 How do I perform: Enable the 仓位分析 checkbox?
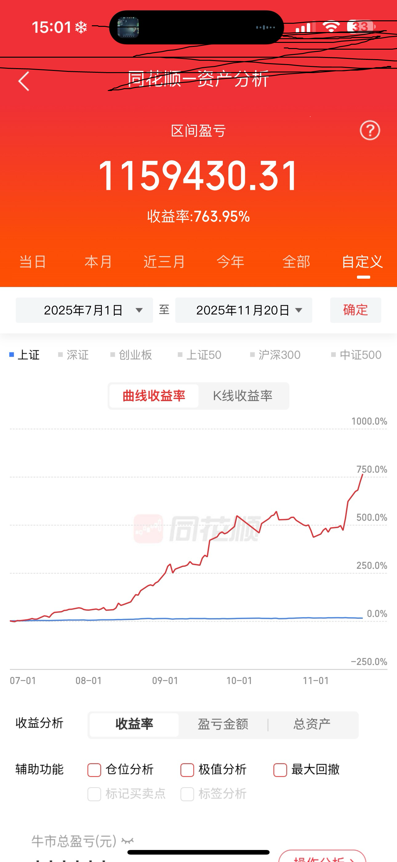coord(94,770)
